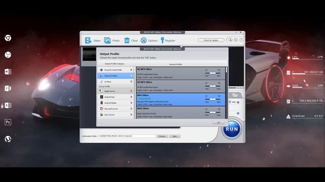Select the 4K MP4 Video profile
Image resolution: width=325 pixels, height=182 pixels.
[181, 73]
